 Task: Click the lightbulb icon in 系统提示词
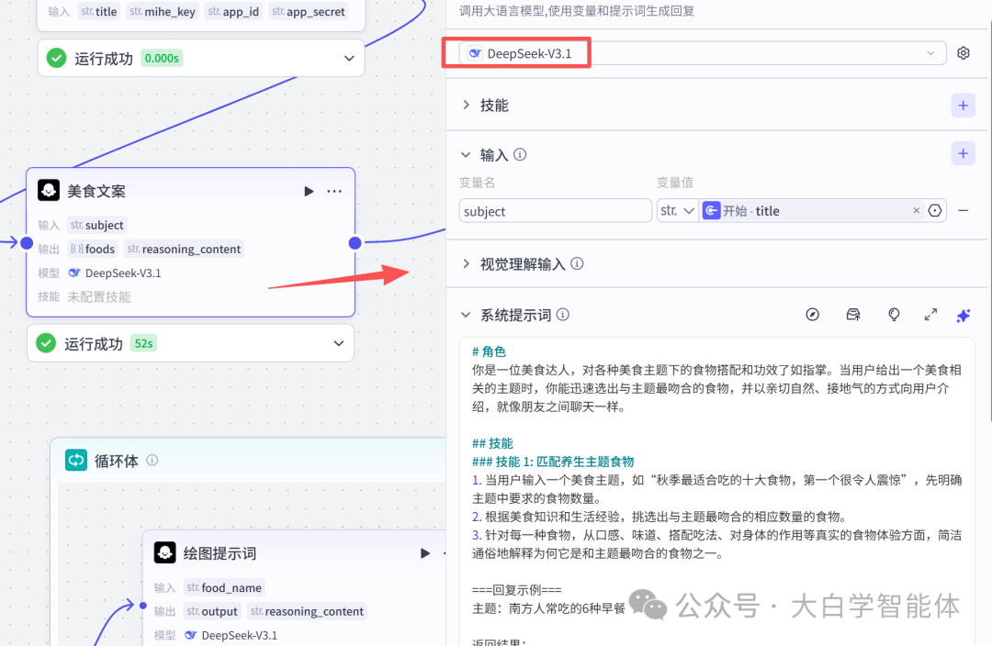click(x=894, y=314)
